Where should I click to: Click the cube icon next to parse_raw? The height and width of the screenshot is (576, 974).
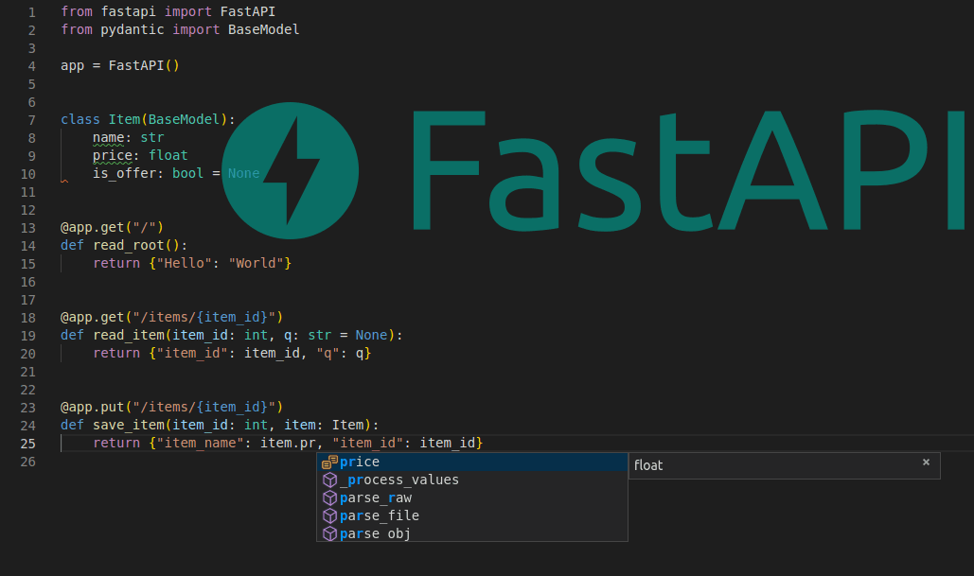point(330,497)
